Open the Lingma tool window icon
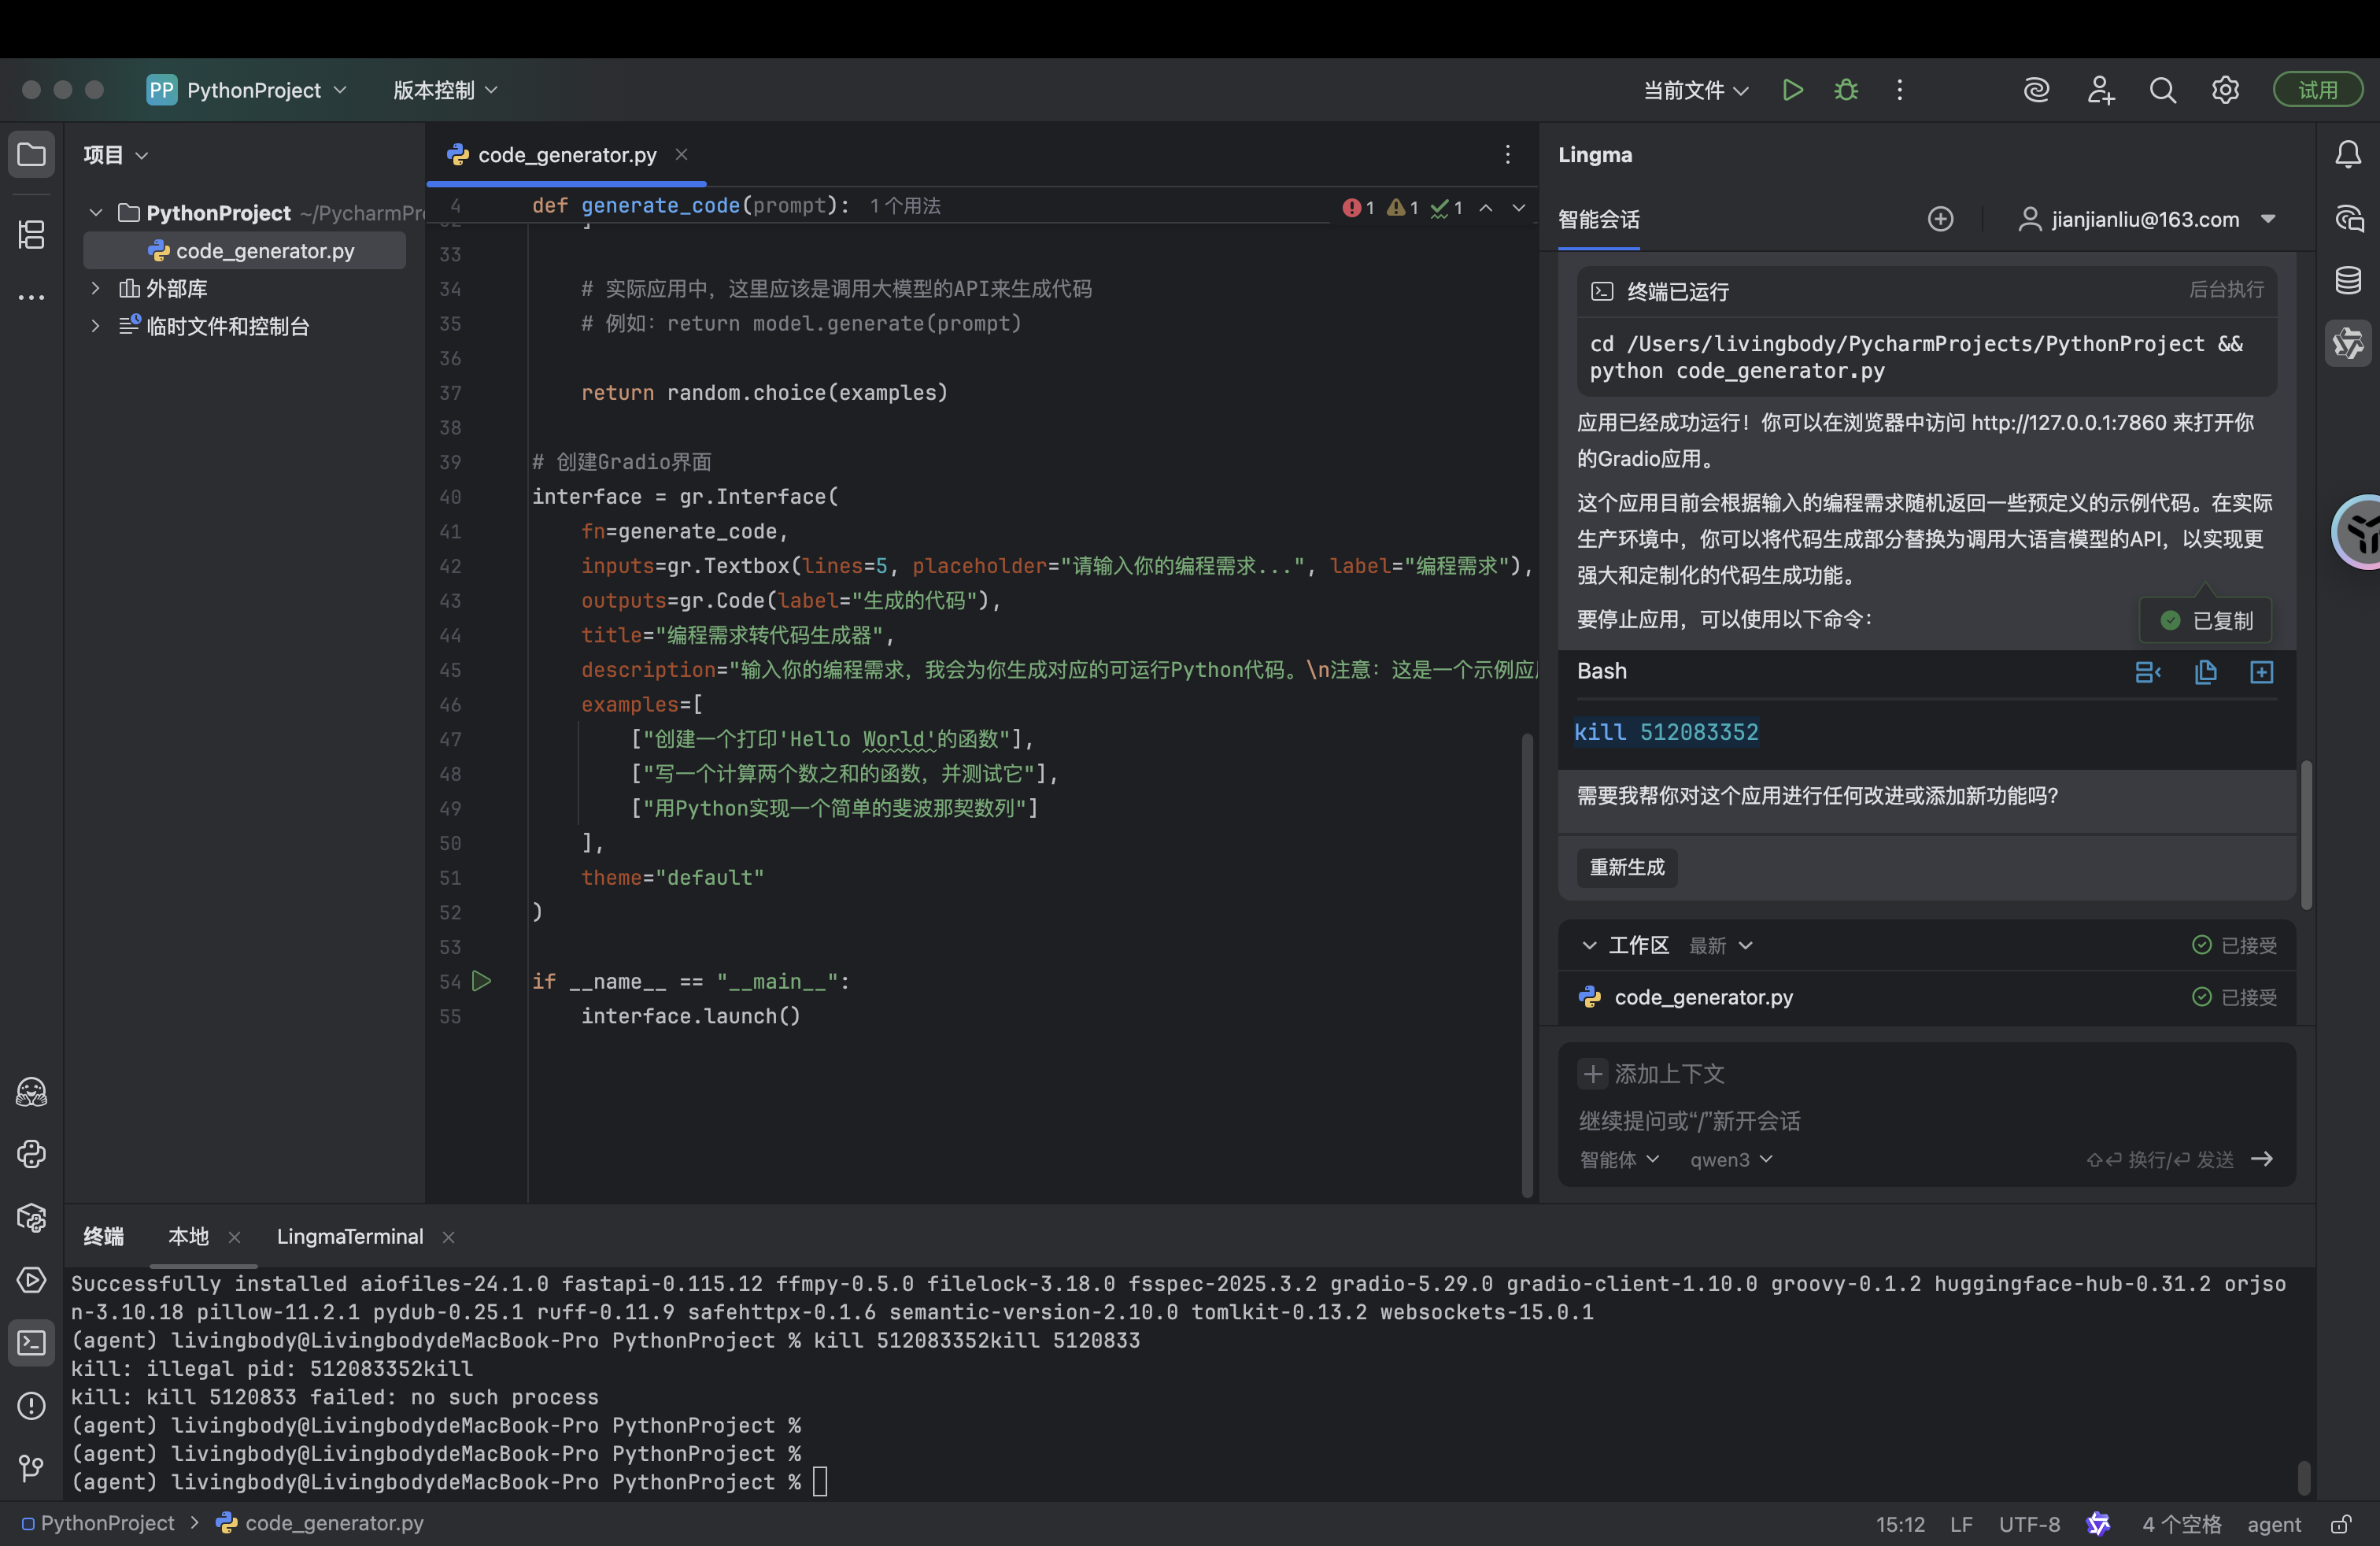This screenshot has height=1546, width=2380. [2348, 343]
